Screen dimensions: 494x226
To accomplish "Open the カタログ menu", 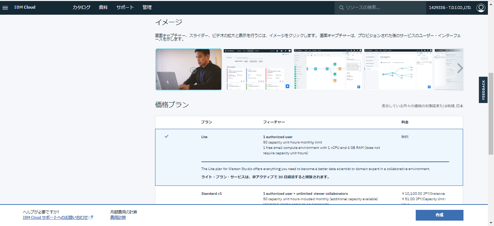I will click(x=81, y=8).
